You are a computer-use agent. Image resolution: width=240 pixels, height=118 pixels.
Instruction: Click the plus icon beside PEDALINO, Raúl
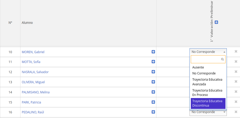(x=153, y=112)
